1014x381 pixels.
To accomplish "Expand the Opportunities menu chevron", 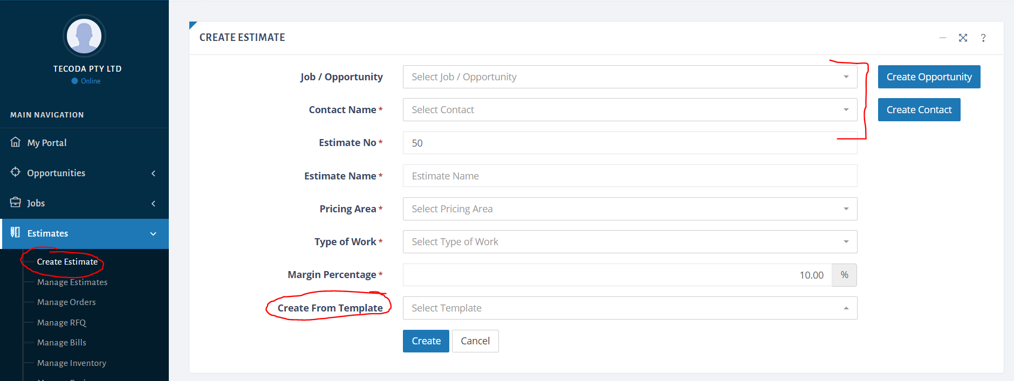I will click(153, 173).
